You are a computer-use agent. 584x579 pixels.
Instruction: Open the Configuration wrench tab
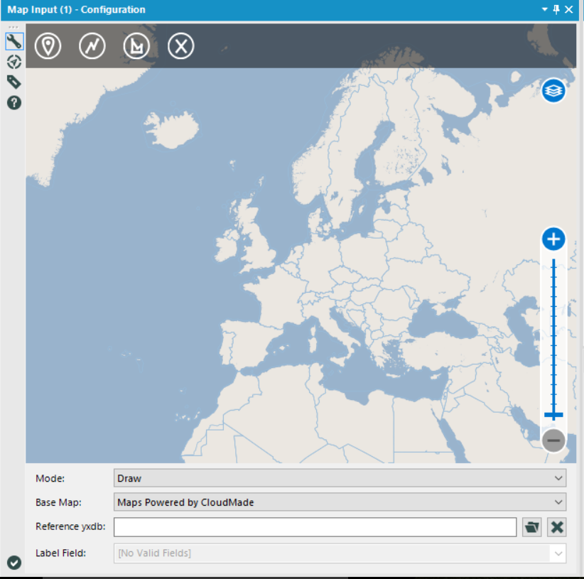pos(13,41)
